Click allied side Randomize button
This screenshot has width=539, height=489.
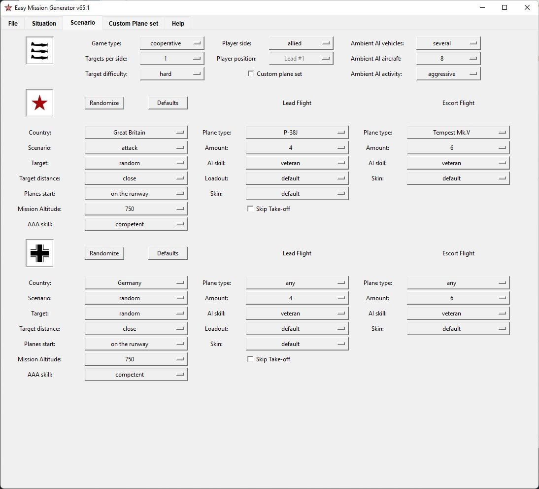[x=104, y=103]
